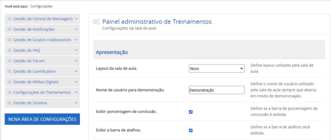Click the Nova Área de Configurações button
This screenshot has width=331, height=140.
click(x=42, y=119)
